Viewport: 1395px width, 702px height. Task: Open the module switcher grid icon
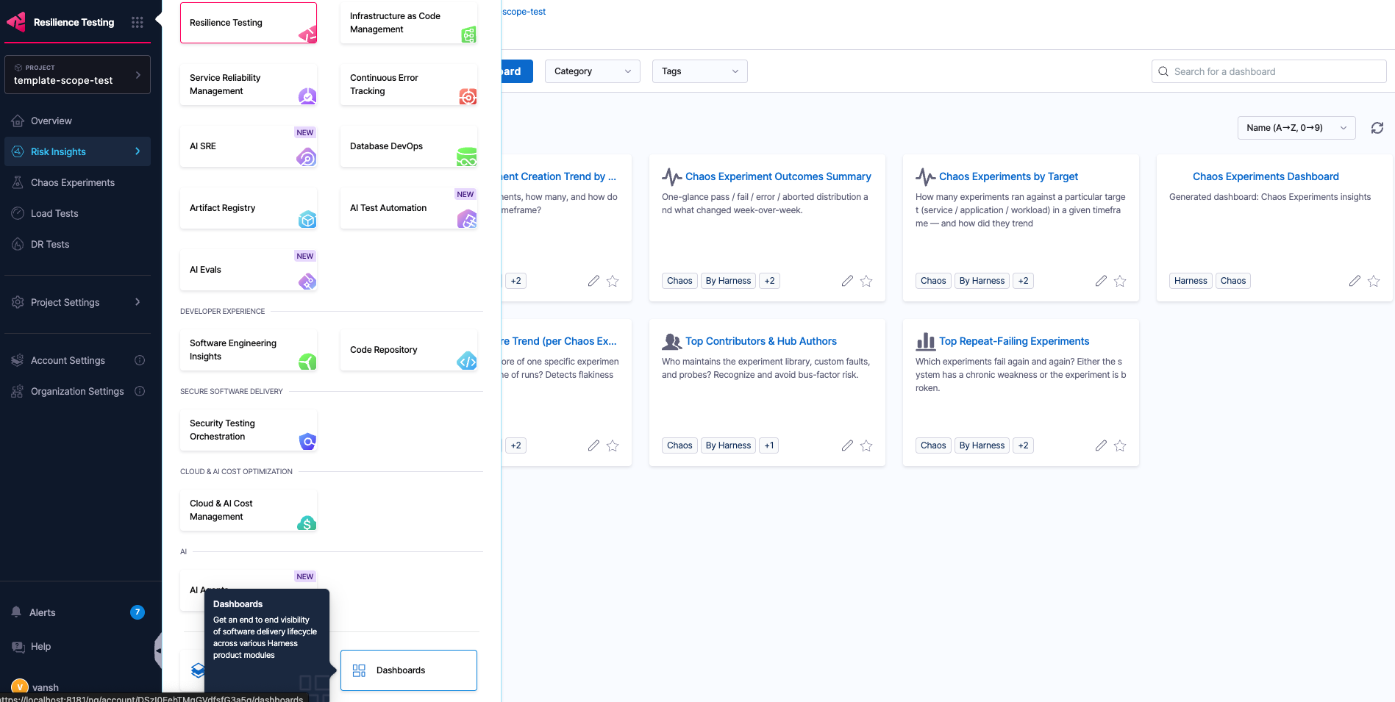point(137,22)
